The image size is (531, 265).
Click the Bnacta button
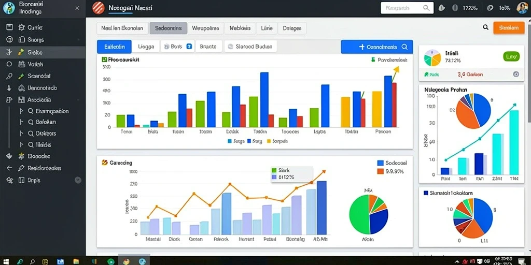point(208,47)
